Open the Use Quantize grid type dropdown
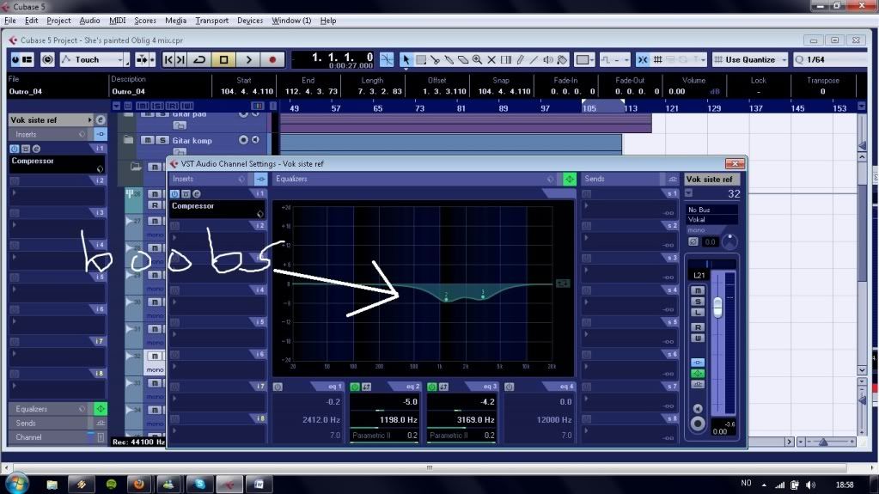This screenshot has height=494, width=879. pos(749,59)
